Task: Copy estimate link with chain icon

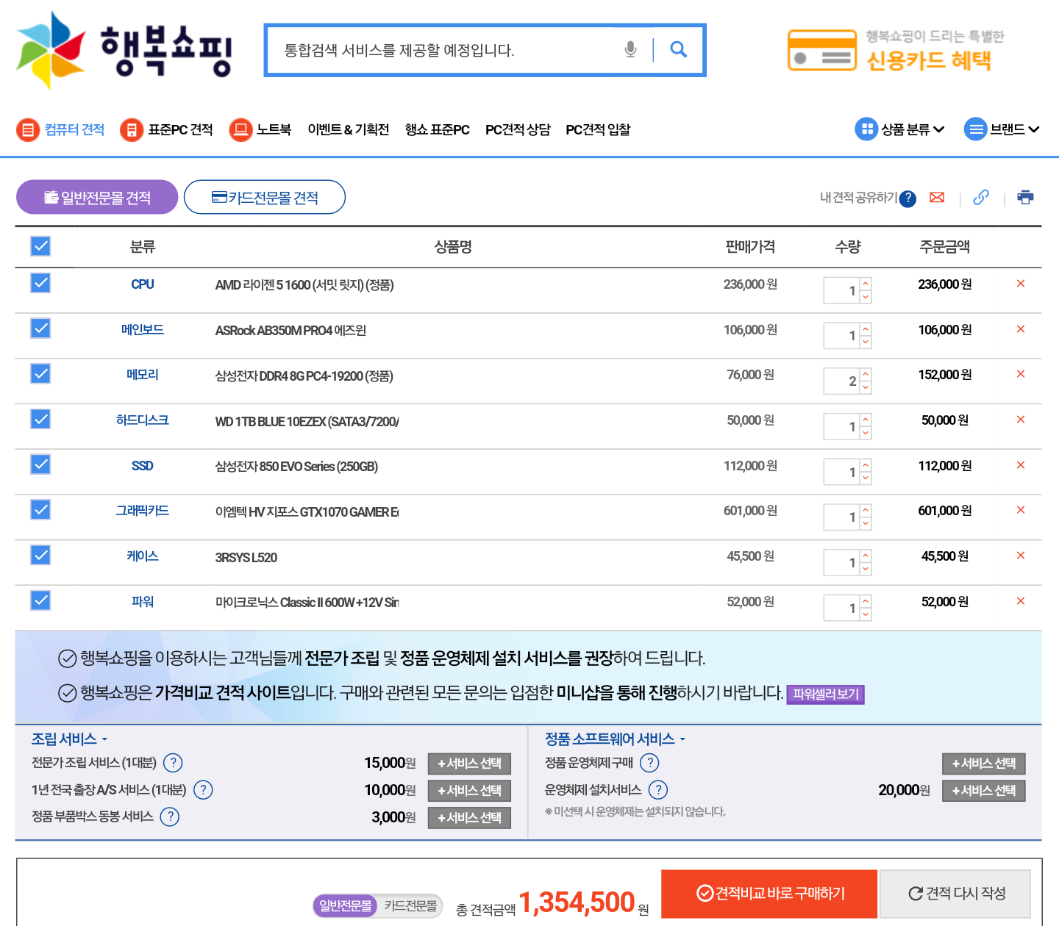Action: tap(981, 198)
